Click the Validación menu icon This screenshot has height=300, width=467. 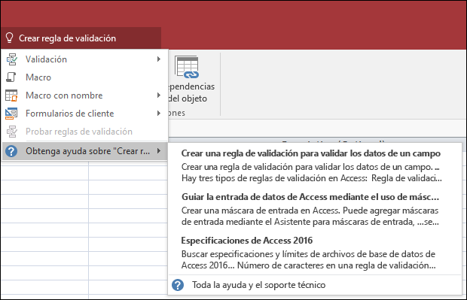11,59
